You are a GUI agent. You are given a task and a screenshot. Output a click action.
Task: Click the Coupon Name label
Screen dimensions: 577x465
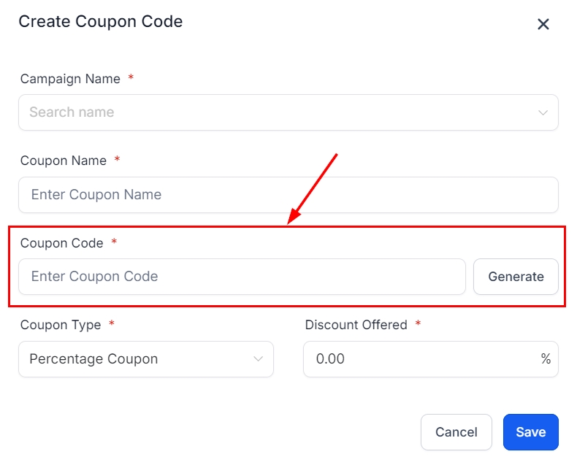tap(64, 161)
